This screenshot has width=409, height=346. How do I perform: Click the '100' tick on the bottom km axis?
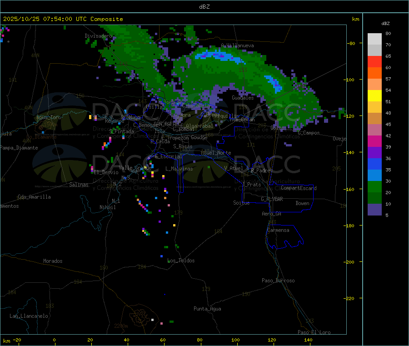pos(235,340)
